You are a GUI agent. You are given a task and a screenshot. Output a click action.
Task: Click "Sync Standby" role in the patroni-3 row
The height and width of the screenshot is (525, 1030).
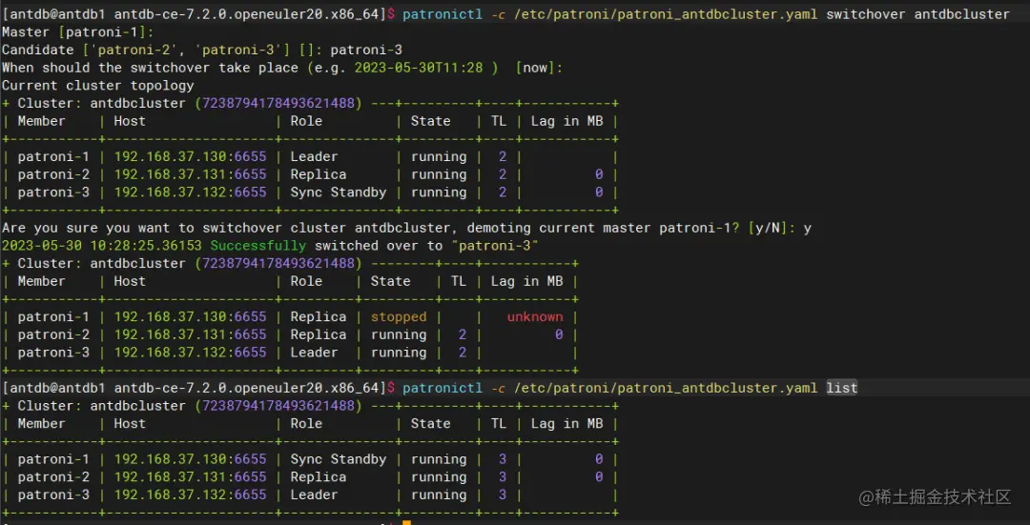[x=339, y=192]
